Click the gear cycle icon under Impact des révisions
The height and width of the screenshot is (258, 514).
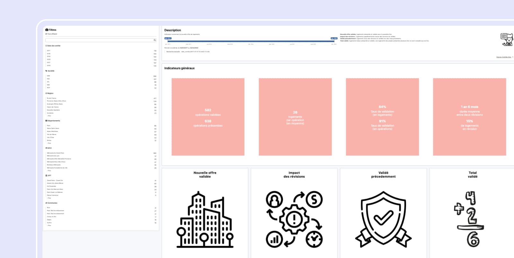(294, 220)
